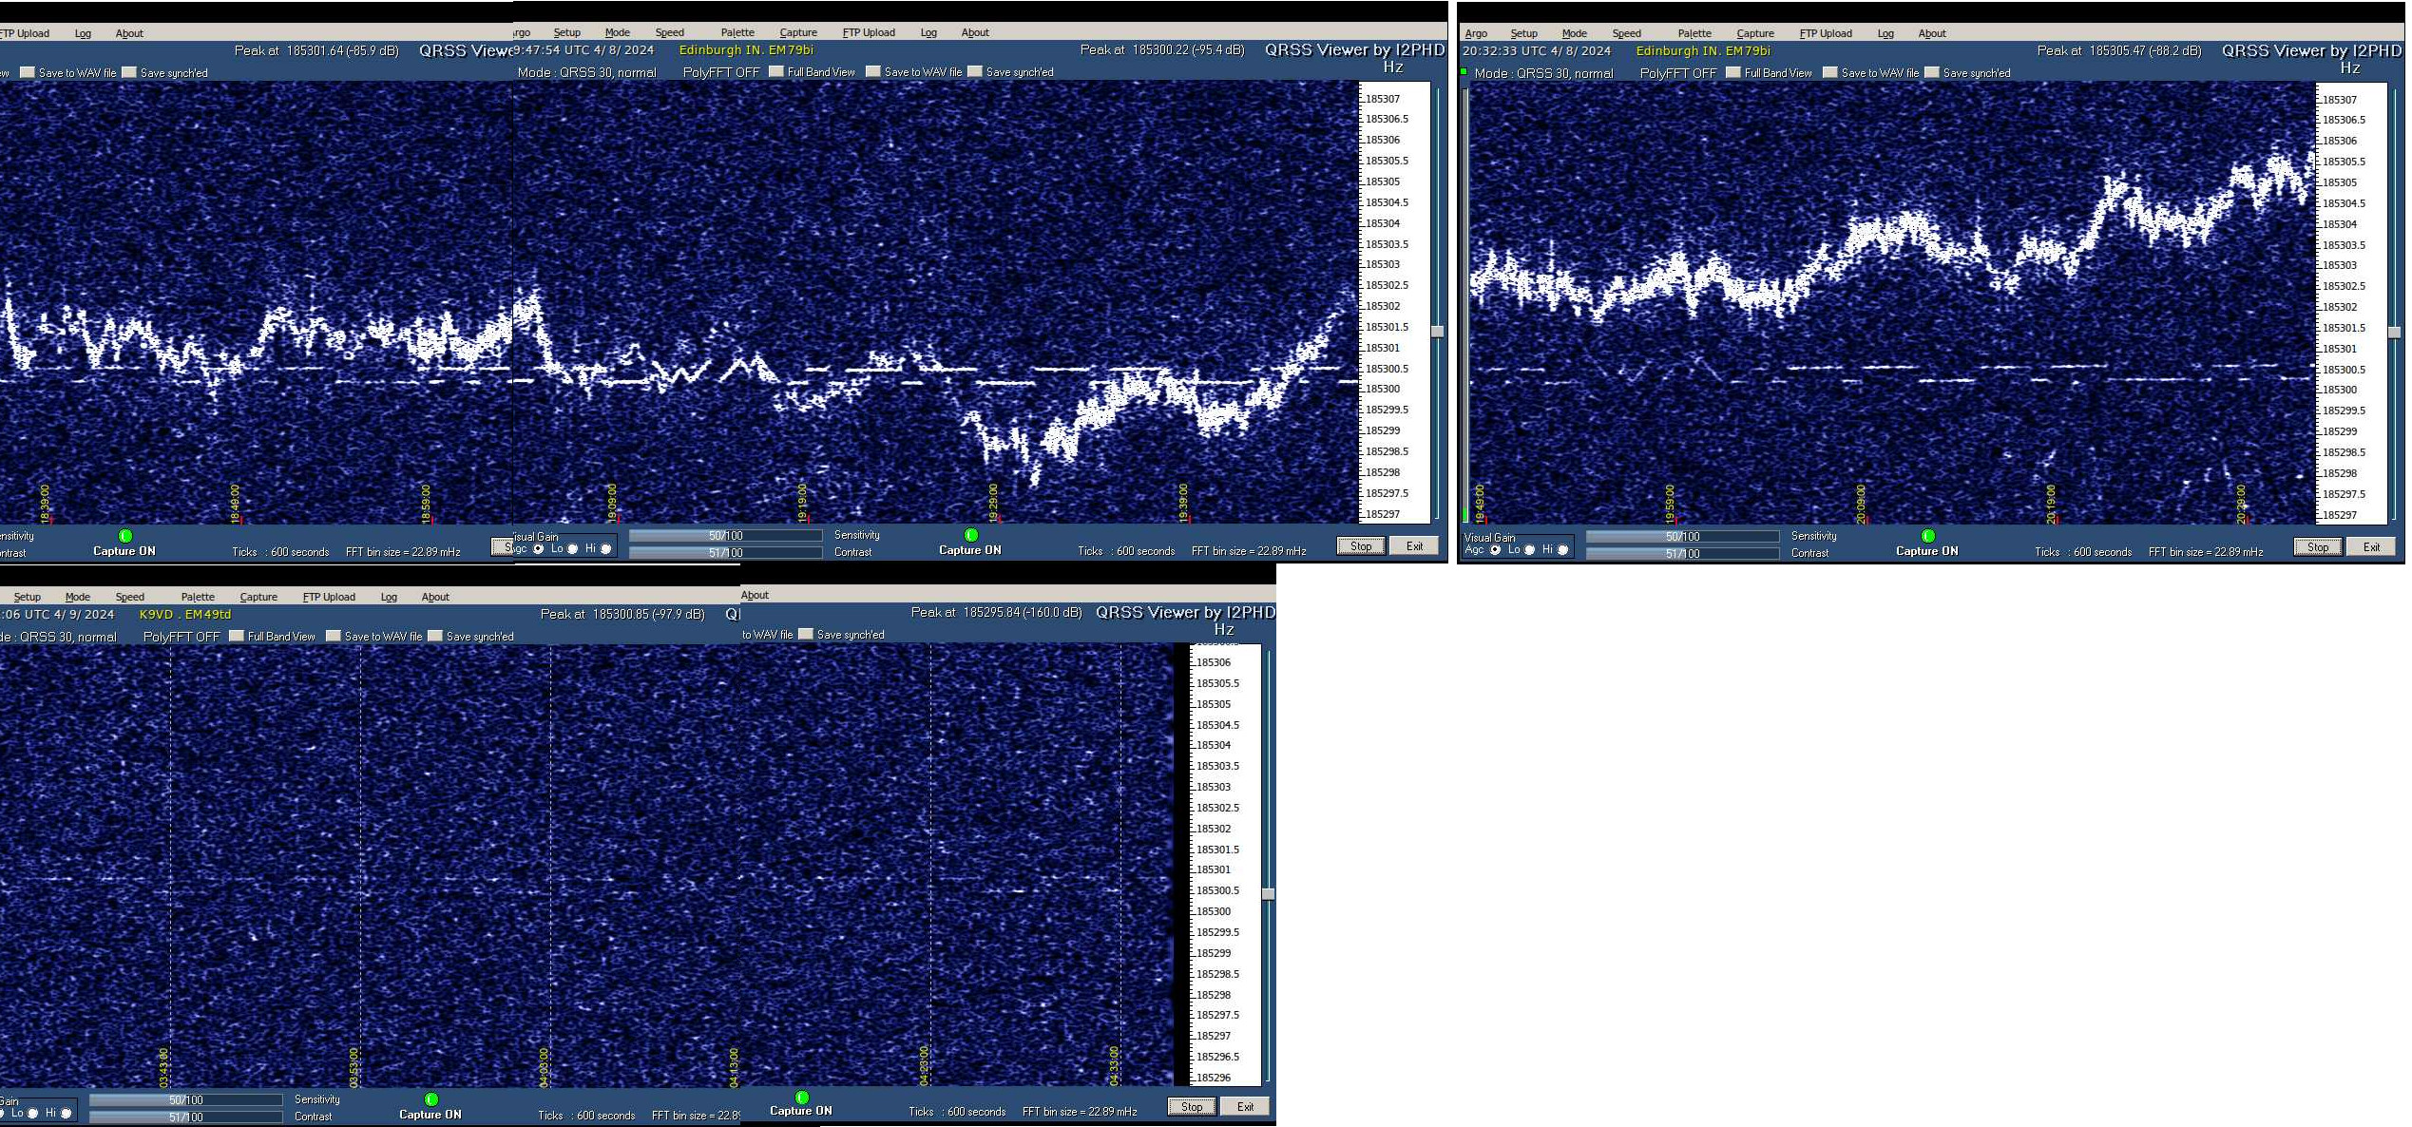Enable Full Band View in K9VD window

[x=238, y=636]
